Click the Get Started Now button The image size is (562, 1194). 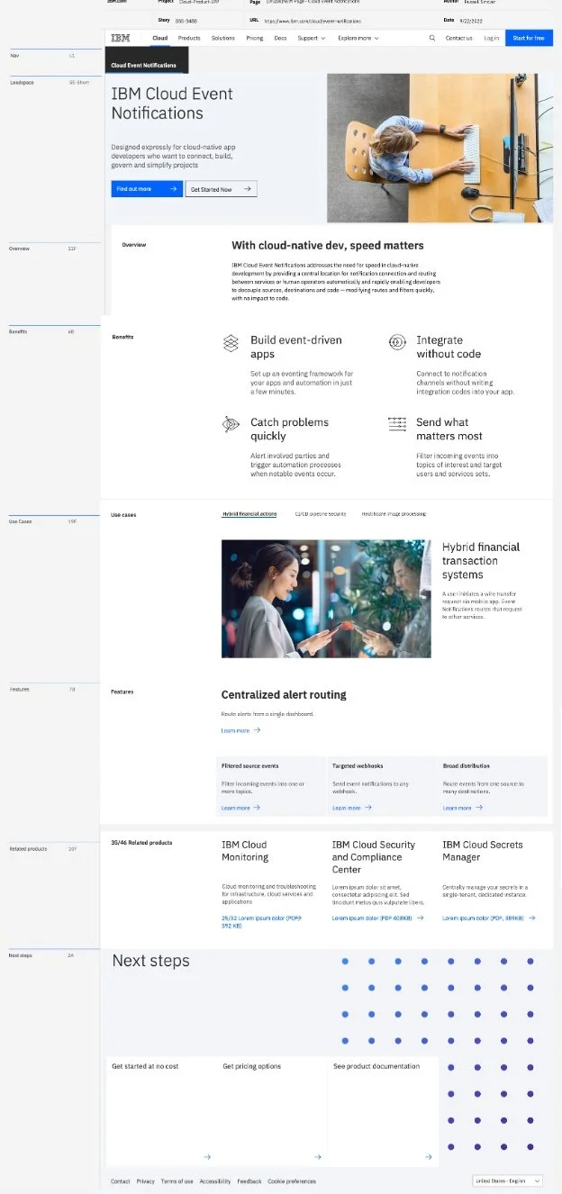(x=221, y=189)
